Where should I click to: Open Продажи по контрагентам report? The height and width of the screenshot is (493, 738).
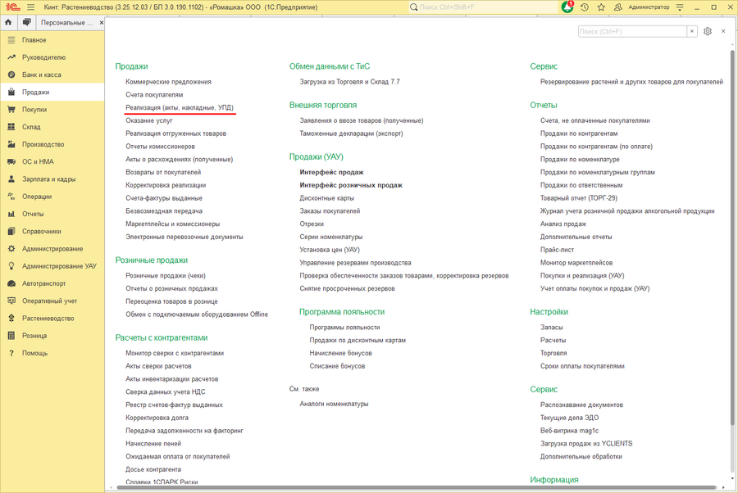pos(579,133)
